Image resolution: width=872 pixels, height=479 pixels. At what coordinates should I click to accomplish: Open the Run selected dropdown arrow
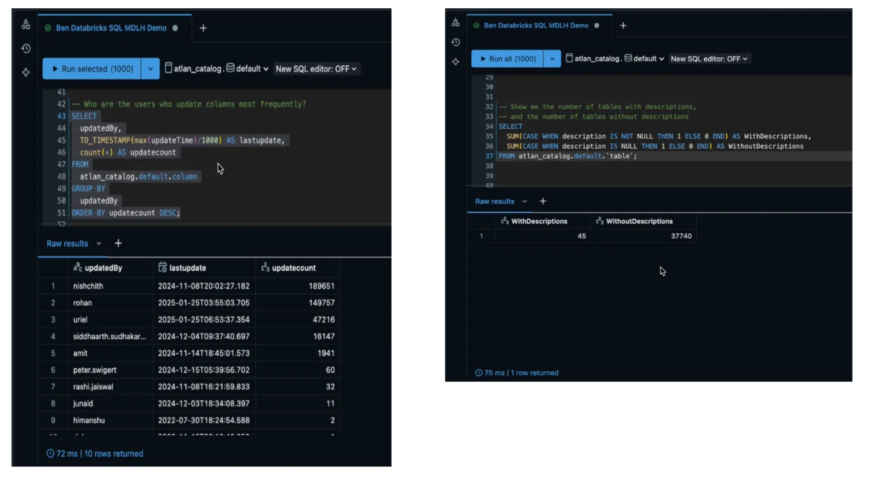150,68
